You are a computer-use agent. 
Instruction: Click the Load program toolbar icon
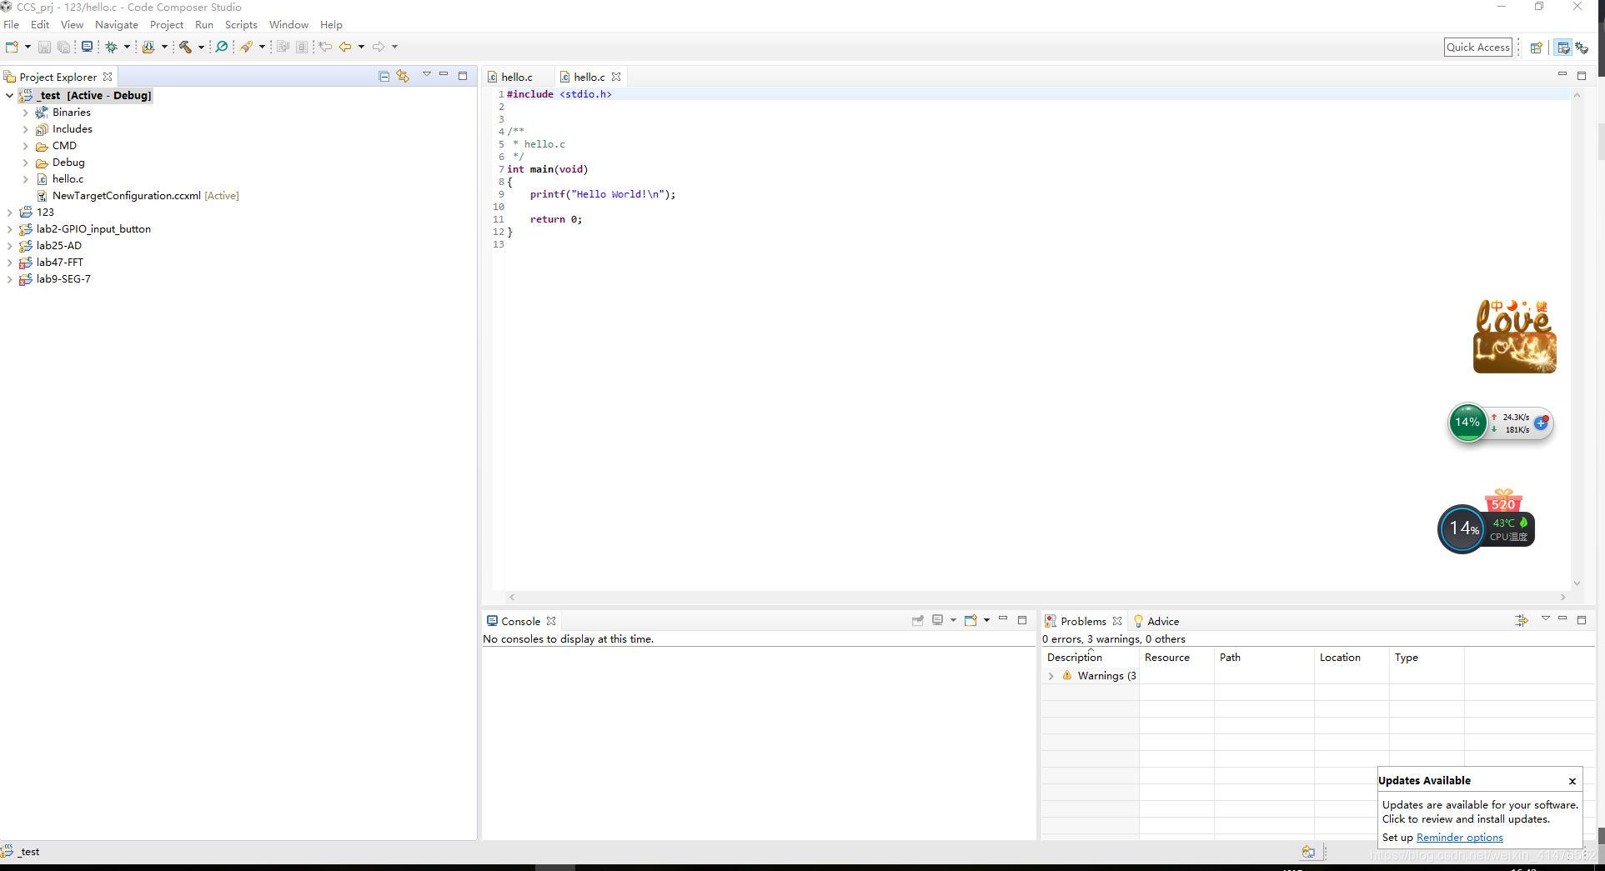[x=148, y=47]
